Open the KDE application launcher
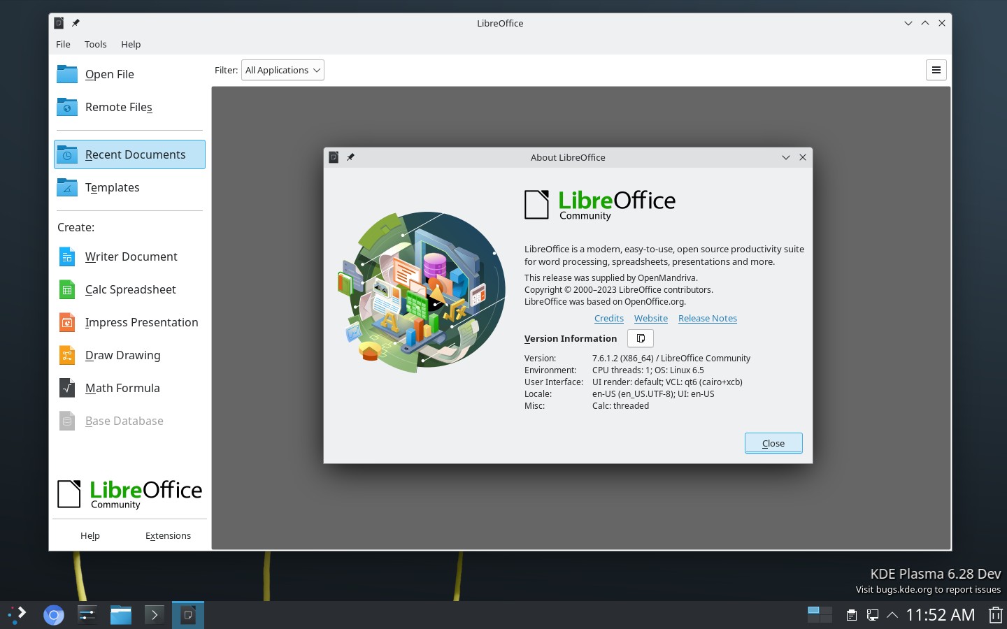The image size is (1007, 629). coord(17,615)
